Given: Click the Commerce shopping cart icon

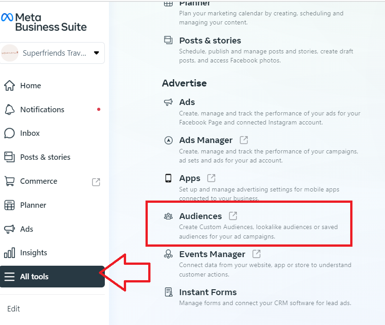Looking at the screenshot, I should [x=9, y=182].
